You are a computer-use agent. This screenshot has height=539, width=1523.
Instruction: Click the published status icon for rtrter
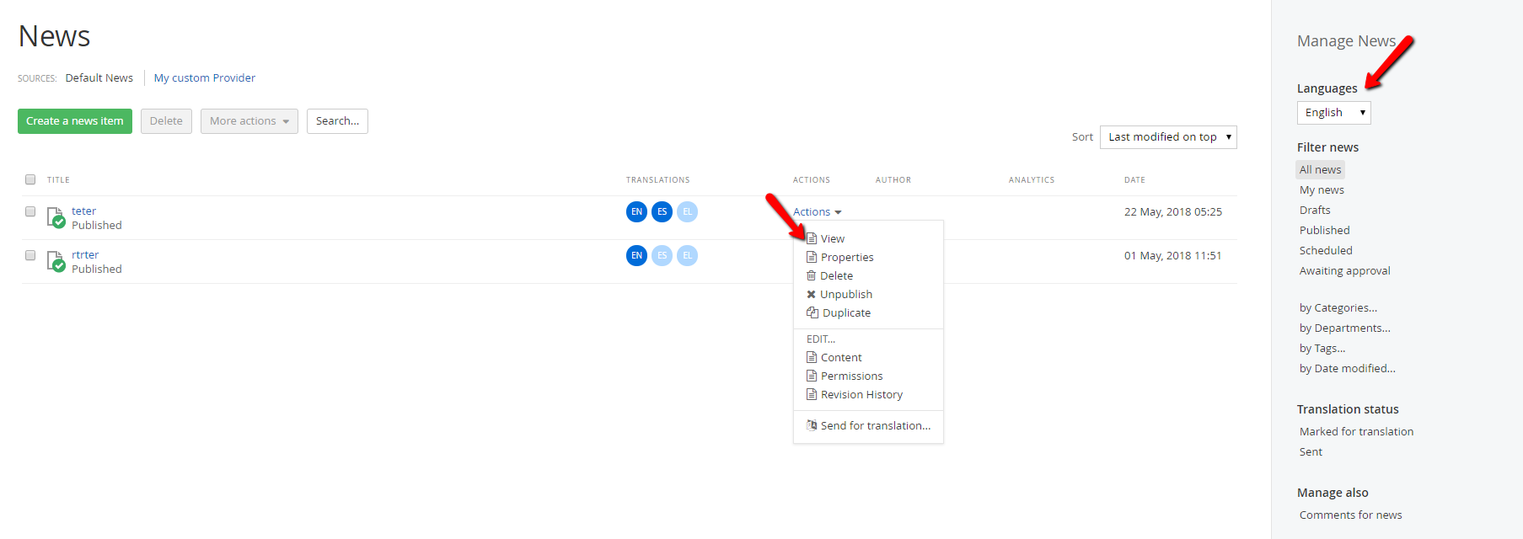(x=56, y=261)
